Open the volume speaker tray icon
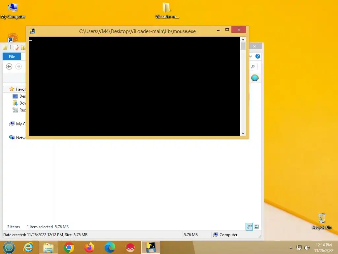Screen dimensions: 338x254 [x=307, y=247]
